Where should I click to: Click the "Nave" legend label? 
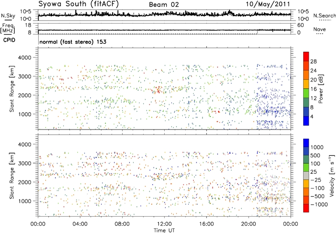point(320,29)
